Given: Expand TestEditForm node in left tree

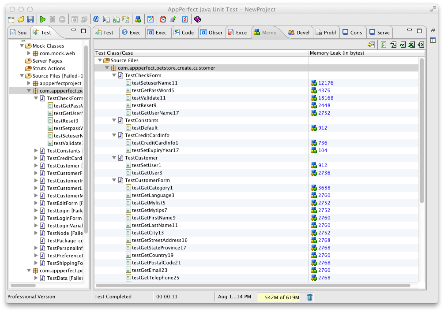Looking at the screenshot, I should click(36, 203).
